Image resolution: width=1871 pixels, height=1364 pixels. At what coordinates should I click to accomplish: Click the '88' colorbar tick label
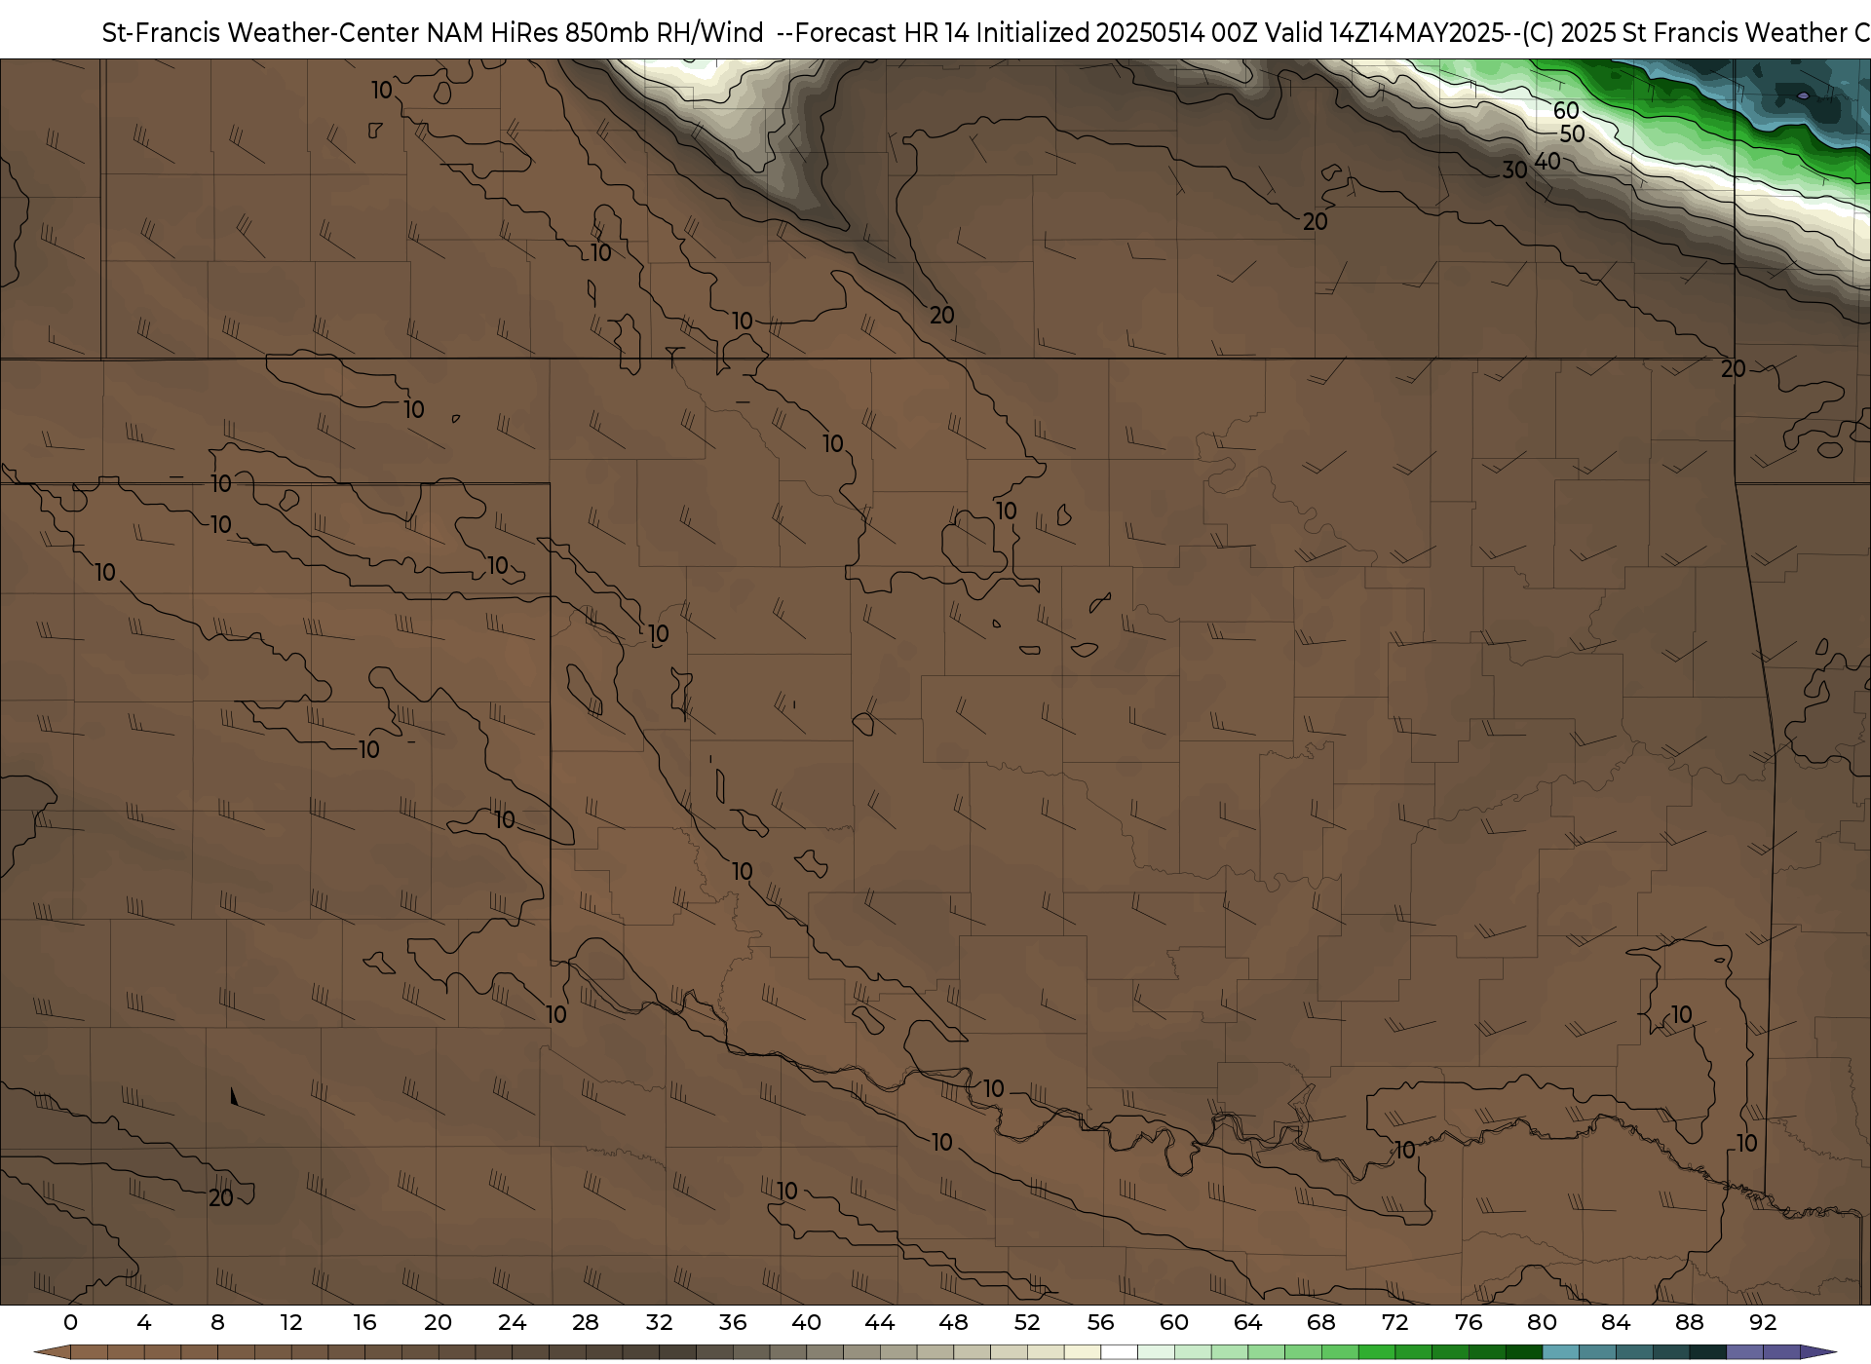[1689, 1322]
